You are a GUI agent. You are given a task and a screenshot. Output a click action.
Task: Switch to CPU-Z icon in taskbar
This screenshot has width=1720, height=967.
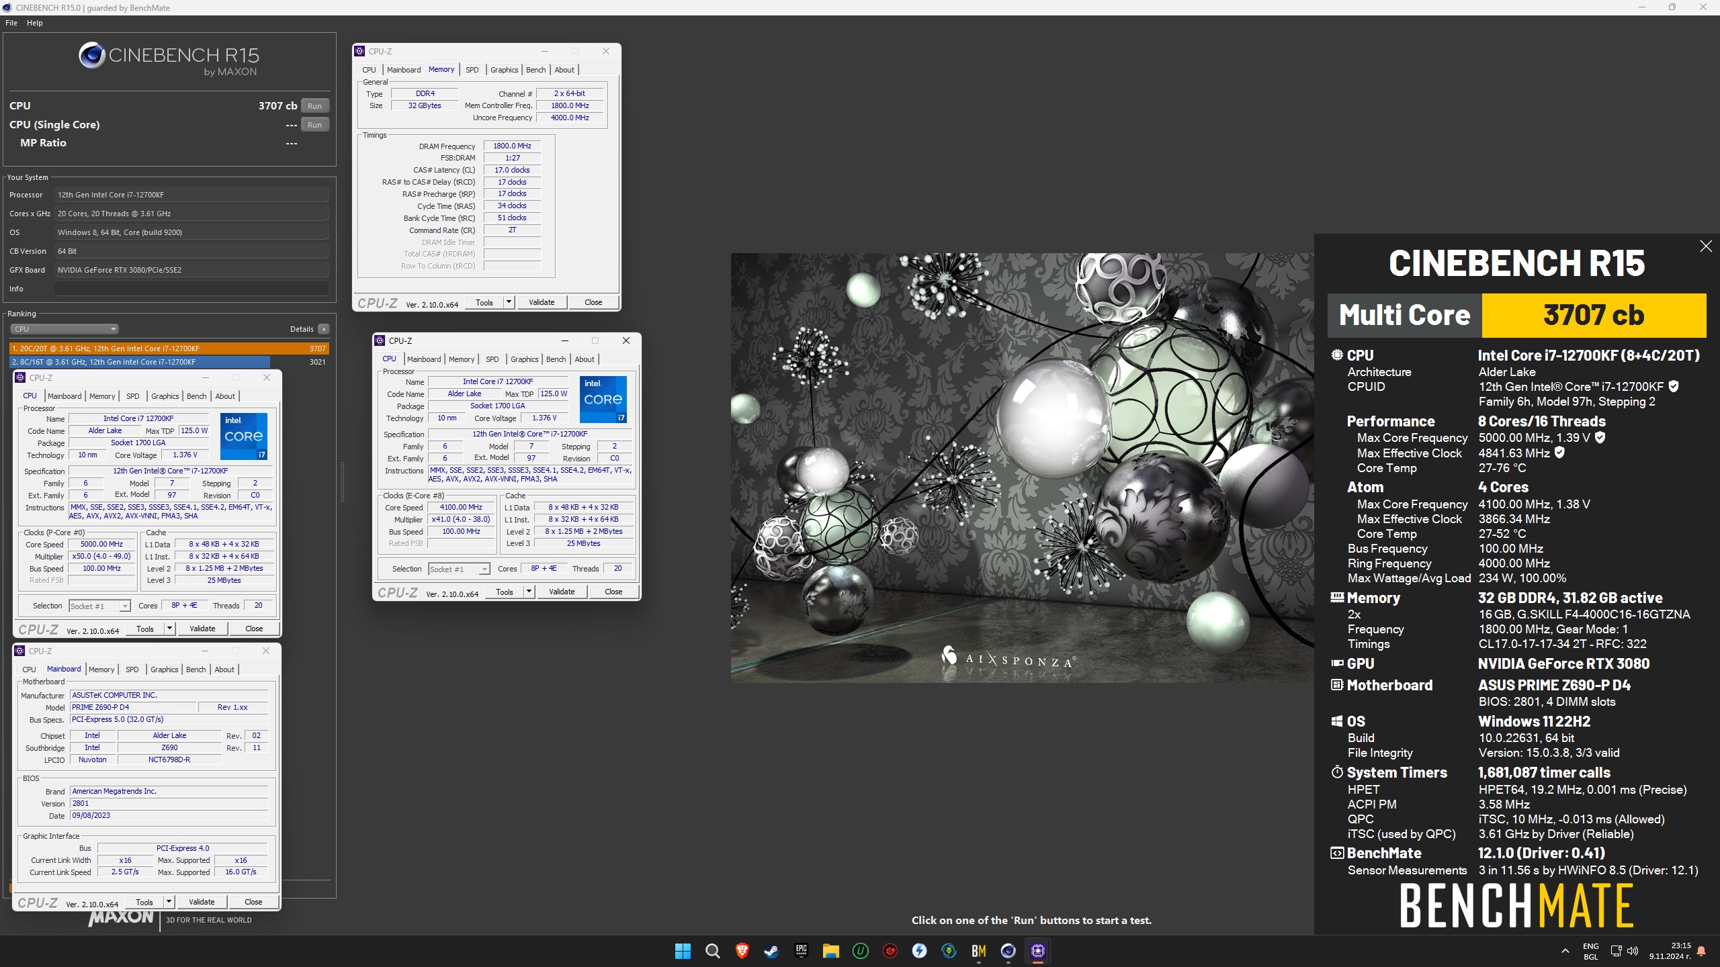tap(1037, 951)
